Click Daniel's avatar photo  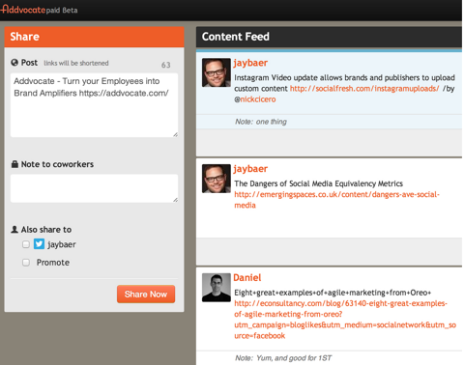(x=217, y=288)
